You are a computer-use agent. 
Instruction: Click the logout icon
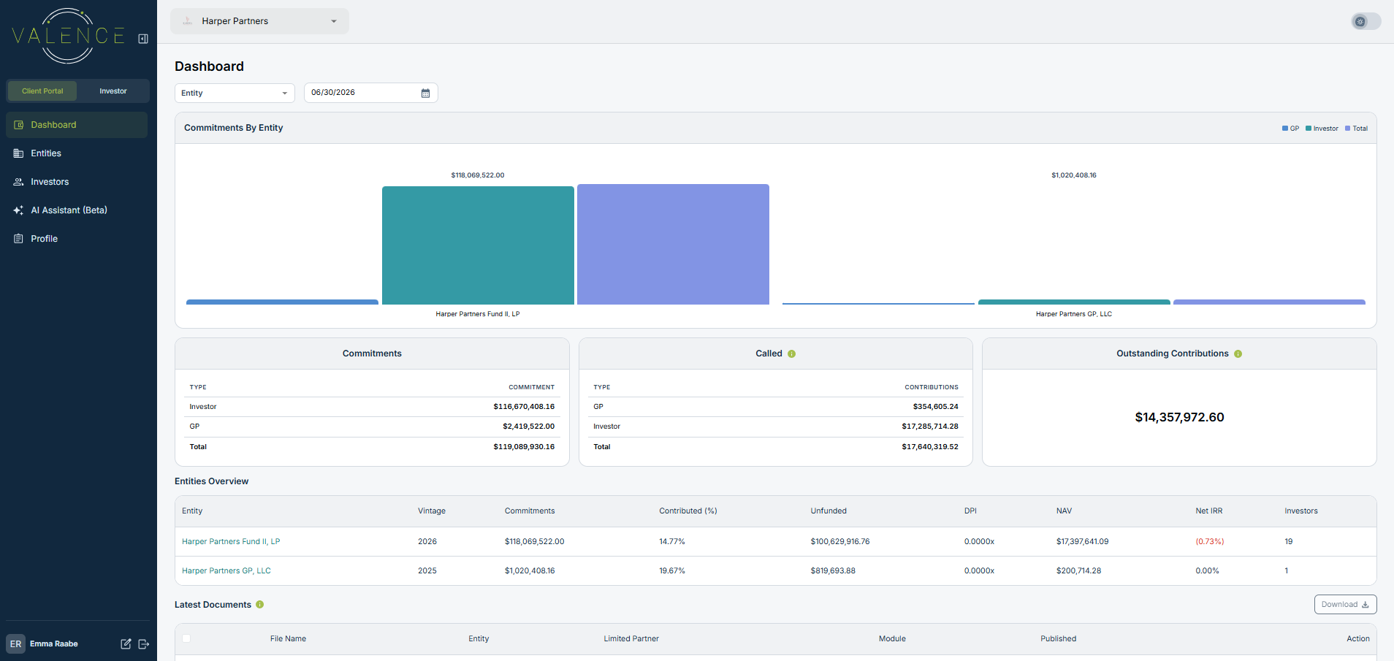click(144, 644)
